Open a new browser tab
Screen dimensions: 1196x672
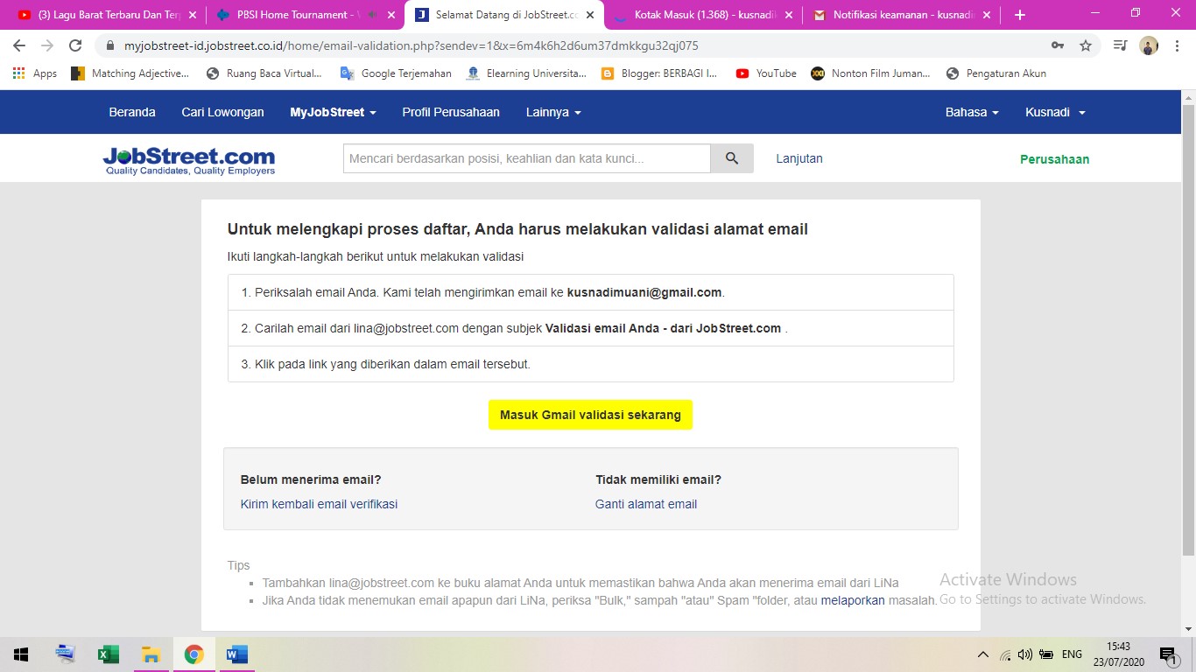(1019, 15)
